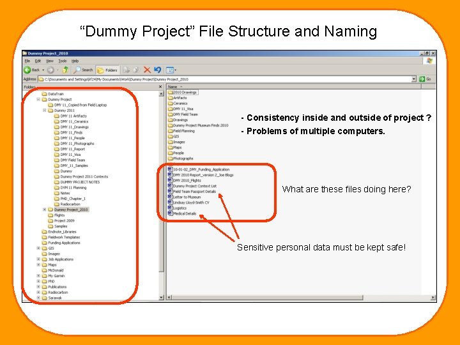Select the DMY 11_Photographs tree folder
Image resolution: width=460 pixels, height=345 pixels.
click(74, 144)
